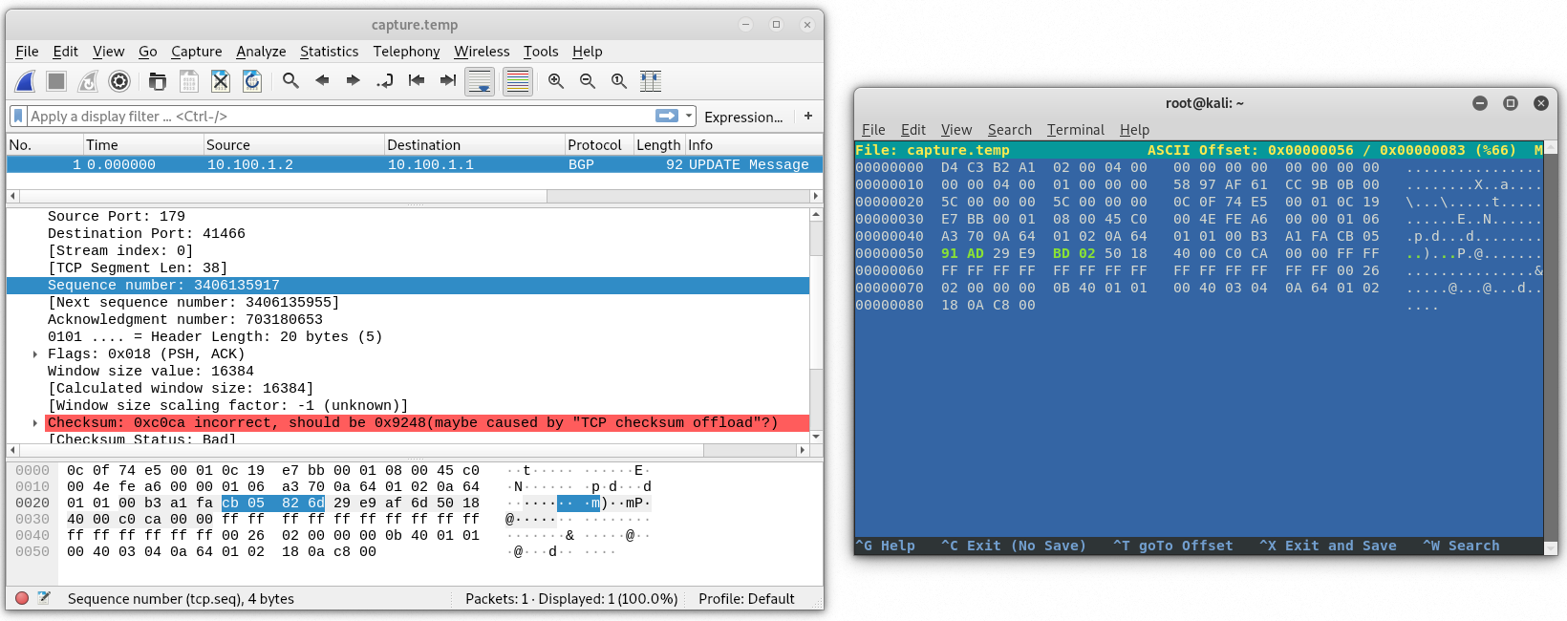This screenshot has height=621, width=1567.
Task: Open capture options gear icon
Action: 119,81
